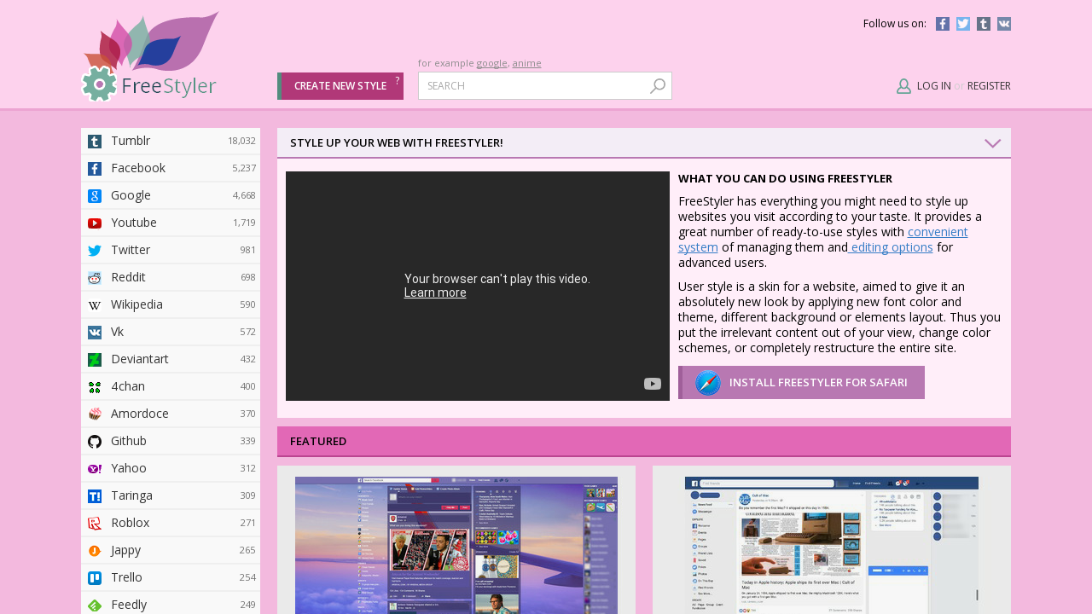This screenshot has height=614, width=1092.
Task: Click Install FreeStyler for Safari button
Action: tap(801, 383)
